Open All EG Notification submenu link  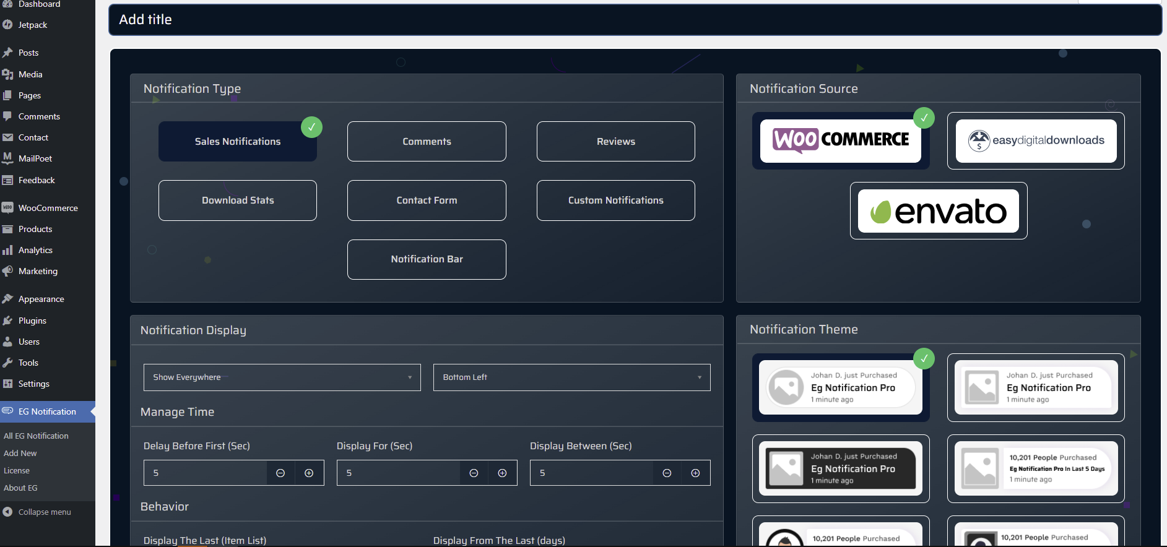(36, 436)
